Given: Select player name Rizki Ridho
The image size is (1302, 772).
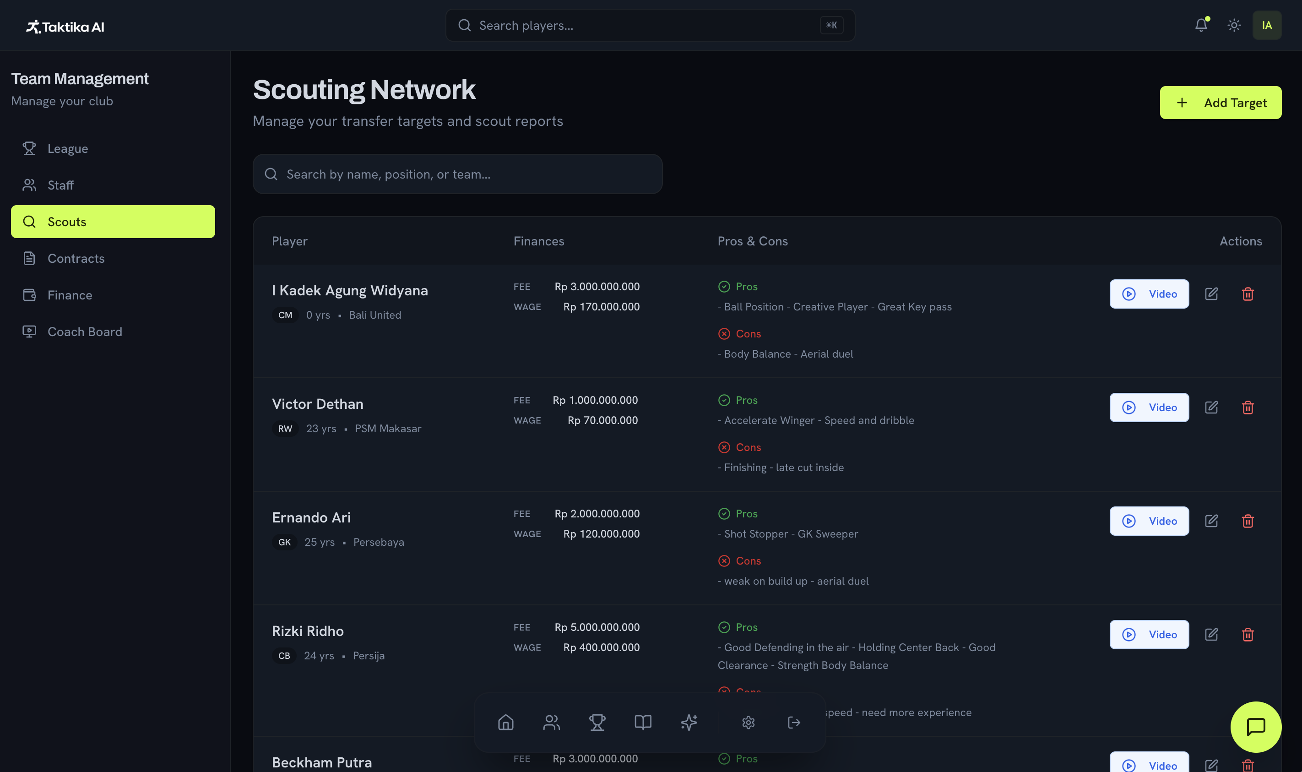Looking at the screenshot, I should point(308,631).
